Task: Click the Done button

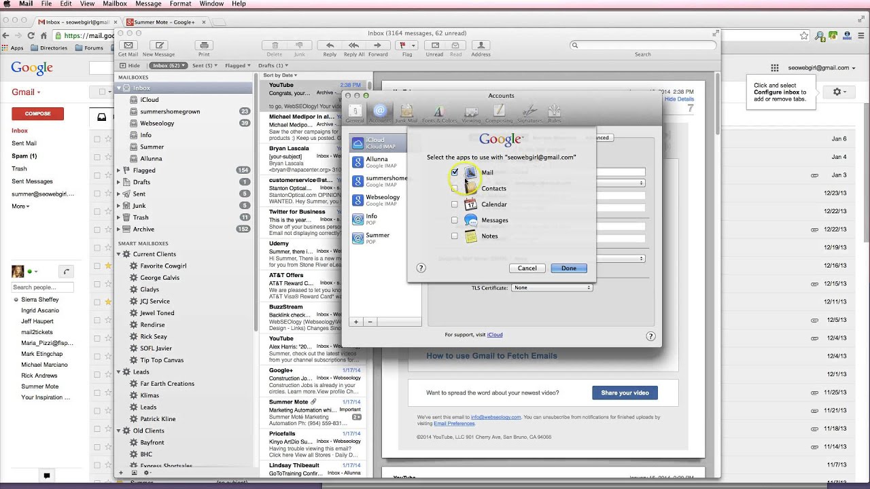Action: [569, 268]
